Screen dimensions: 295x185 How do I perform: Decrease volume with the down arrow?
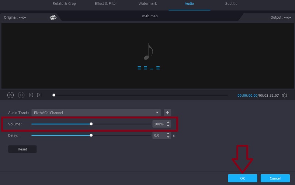click(x=168, y=126)
